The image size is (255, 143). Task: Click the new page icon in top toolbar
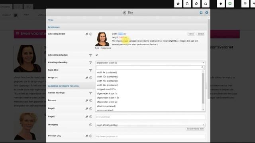[x=187, y=4]
